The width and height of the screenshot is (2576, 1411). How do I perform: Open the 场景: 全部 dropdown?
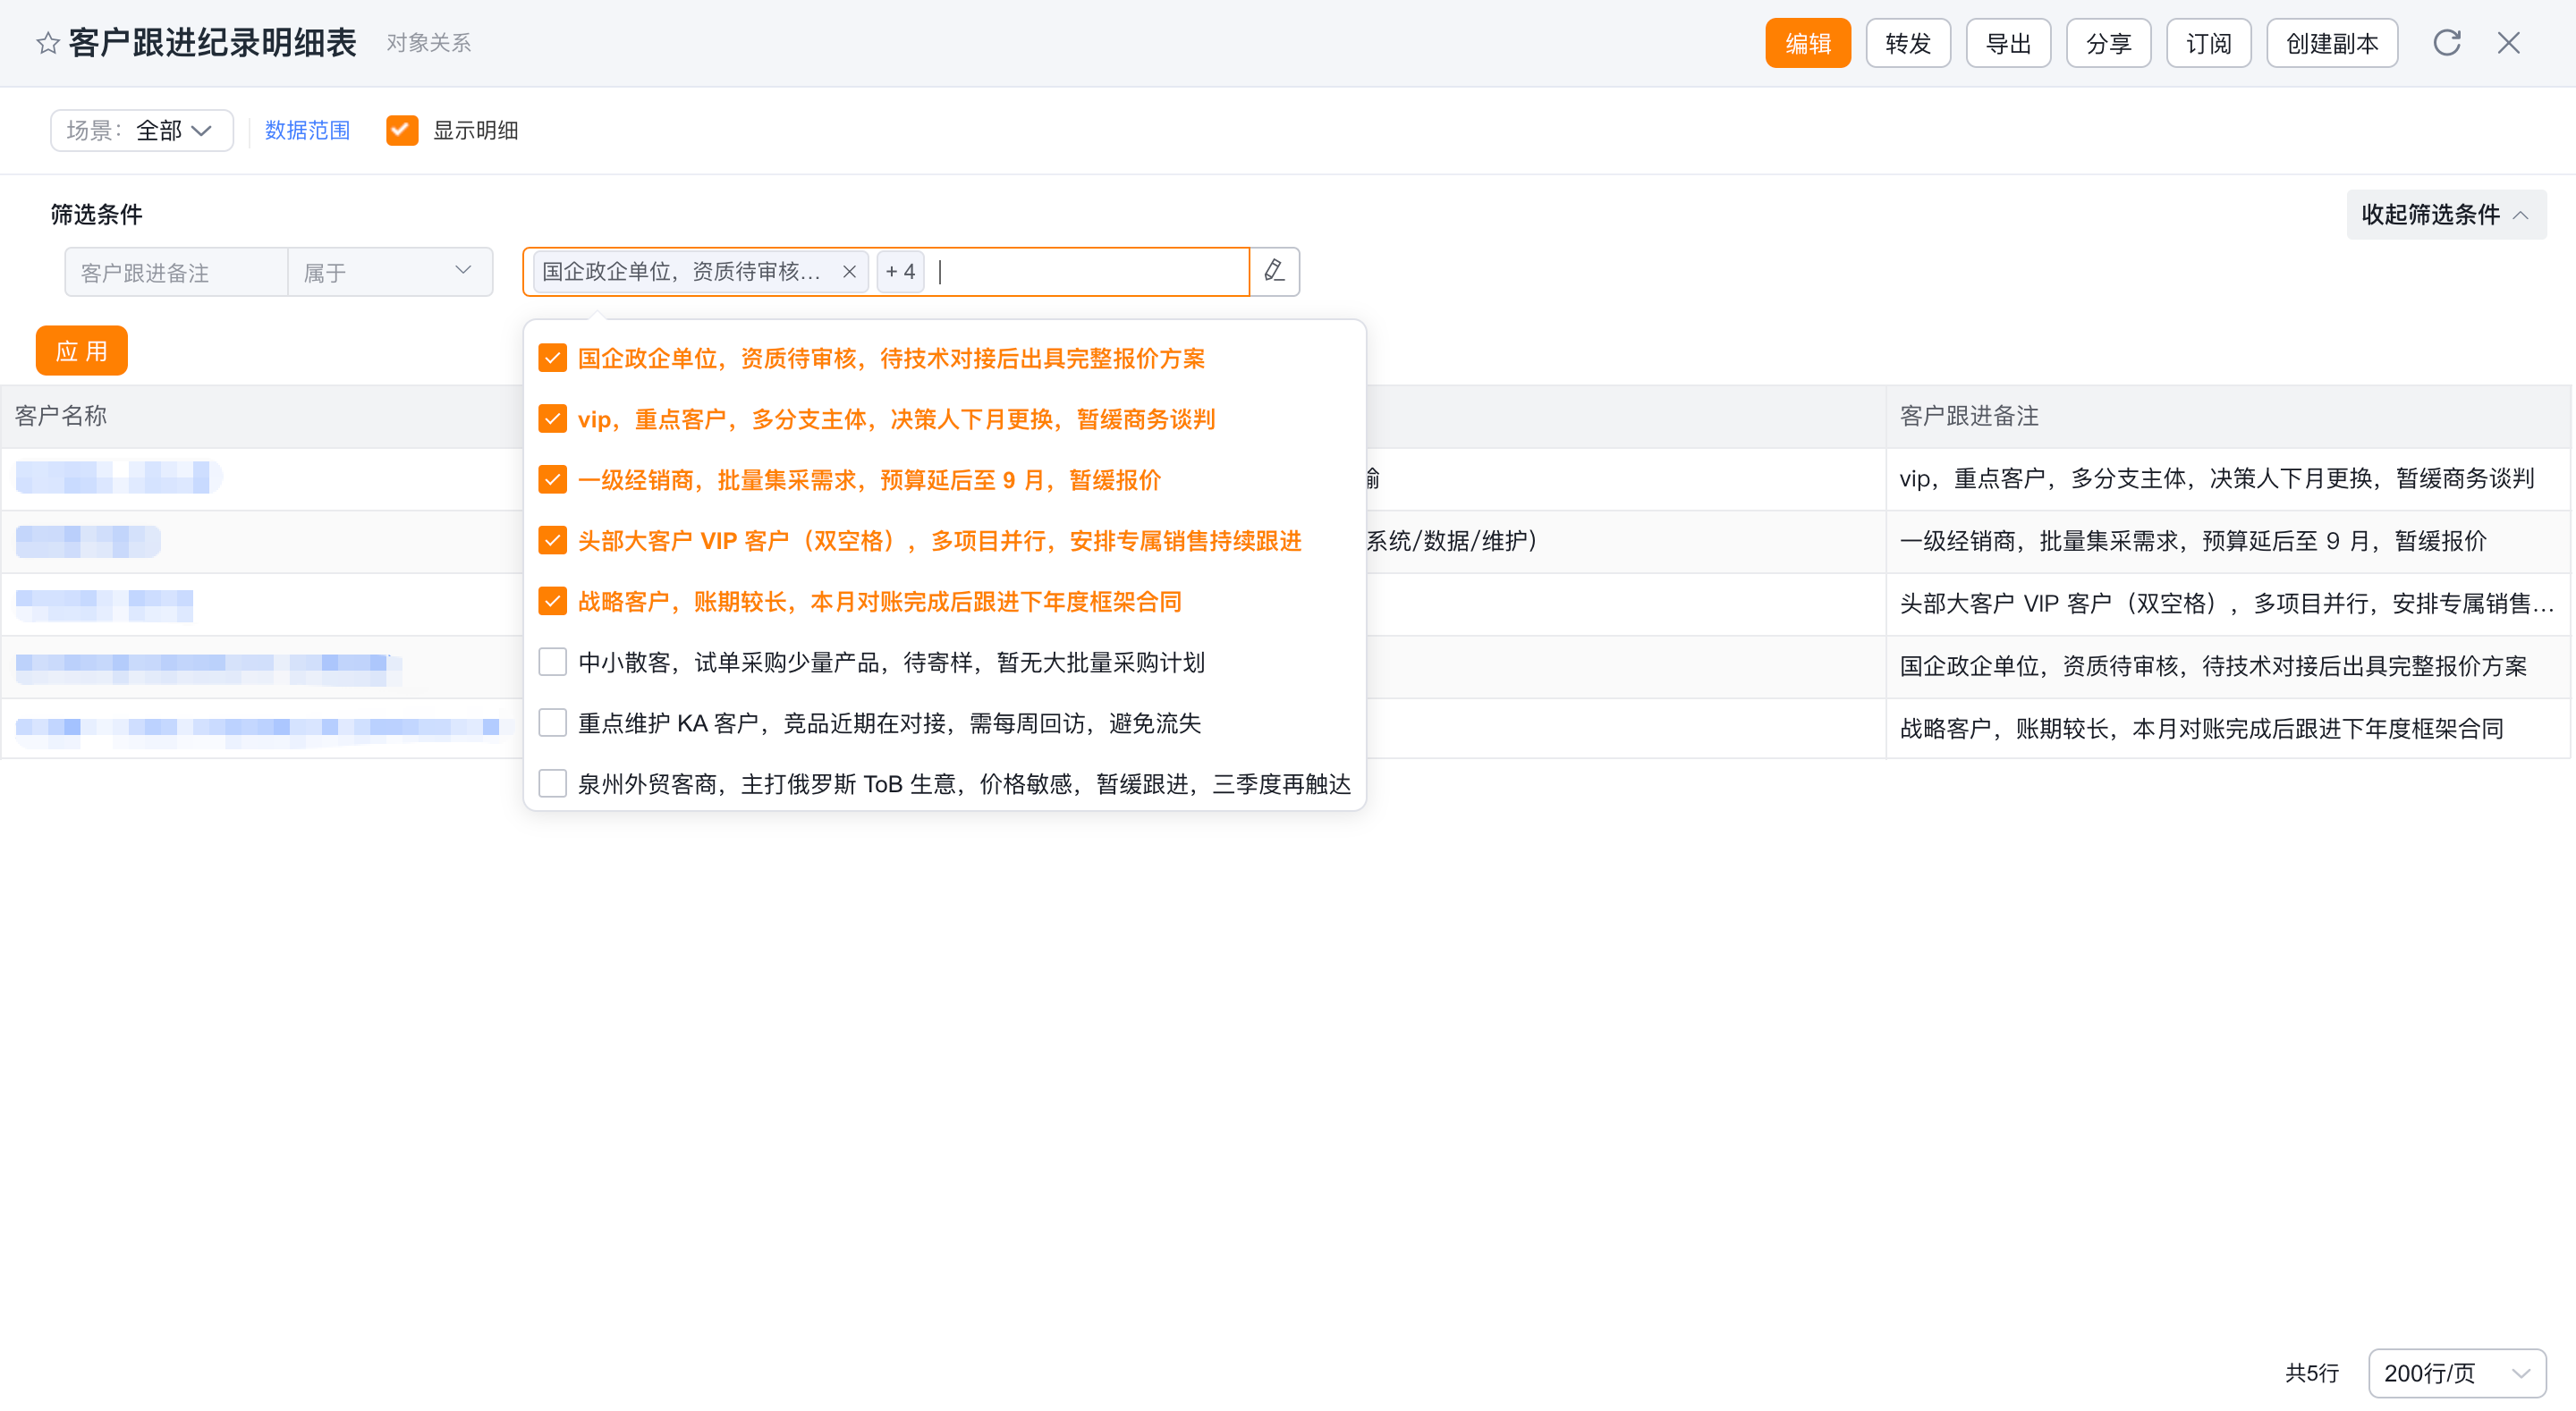(142, 130)
